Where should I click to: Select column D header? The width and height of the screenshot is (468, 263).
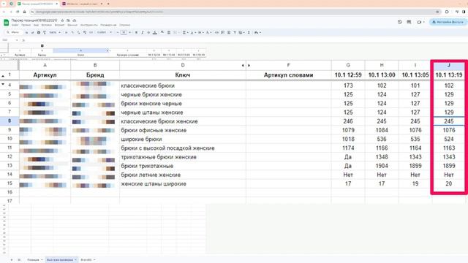183,65
